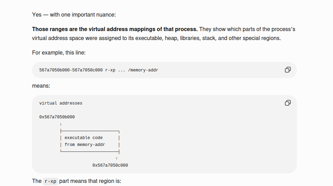
Task: Click the start address 0x567a7050b000
Action: click(57, 117)
